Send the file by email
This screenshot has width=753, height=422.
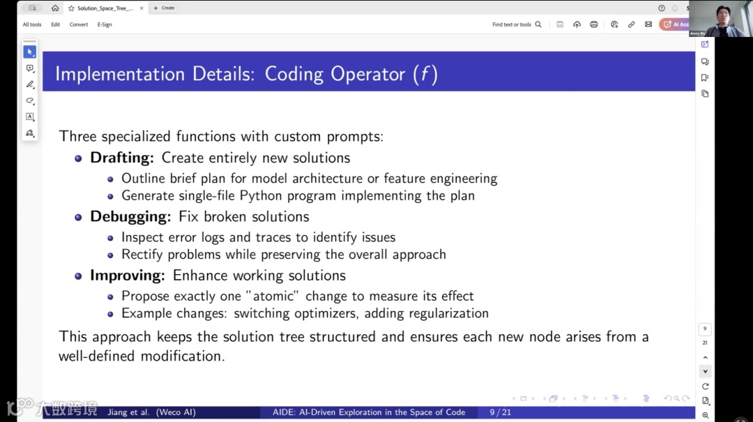pyautogui.click(x=648, y=24)
